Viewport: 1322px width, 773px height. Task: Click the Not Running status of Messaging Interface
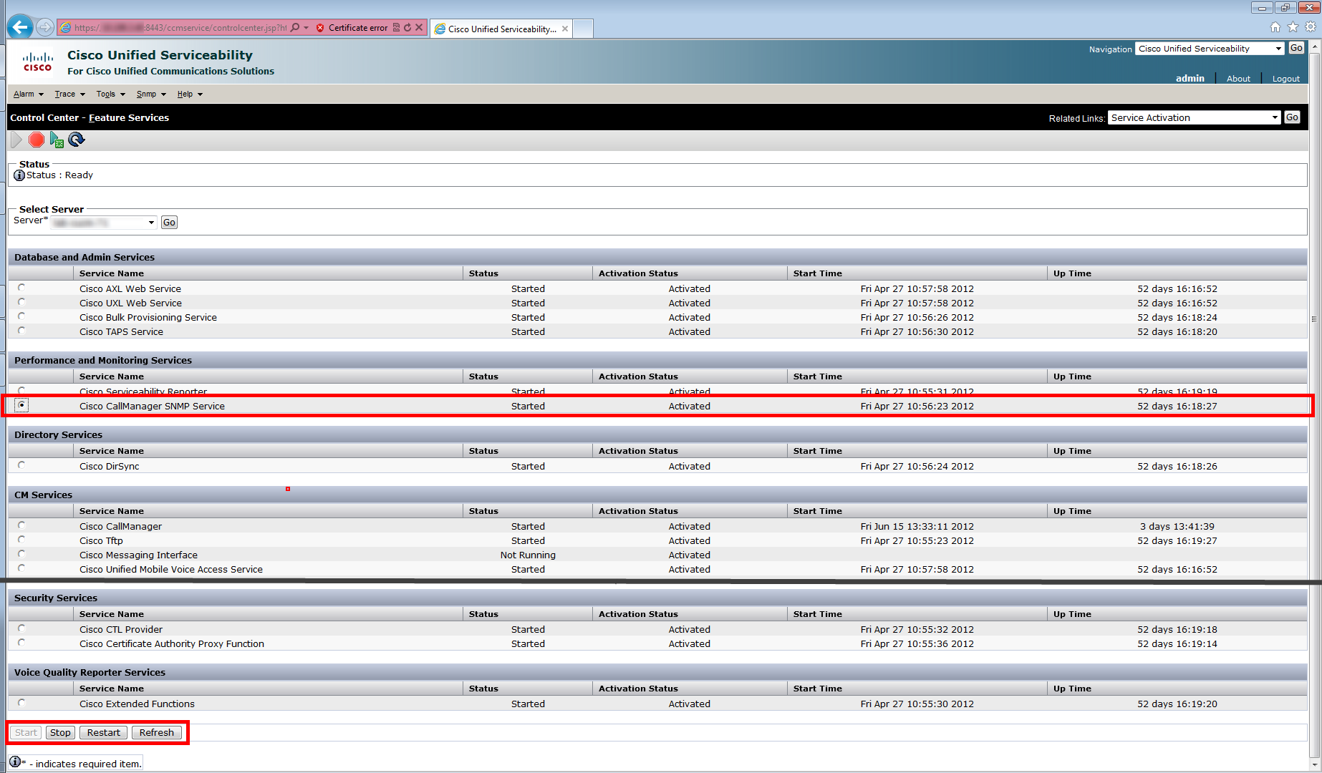(x=528, y=555)
